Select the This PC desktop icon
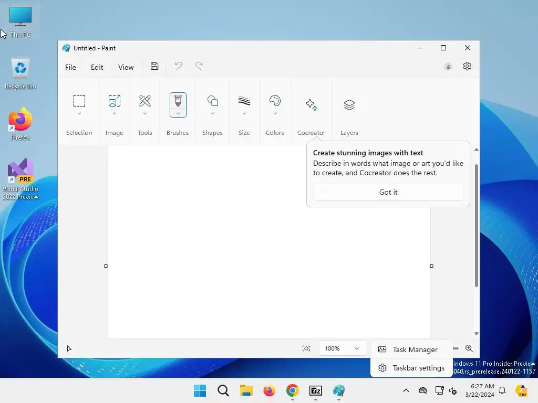Viewport: 538px width, 403px height. click(20, 22)
